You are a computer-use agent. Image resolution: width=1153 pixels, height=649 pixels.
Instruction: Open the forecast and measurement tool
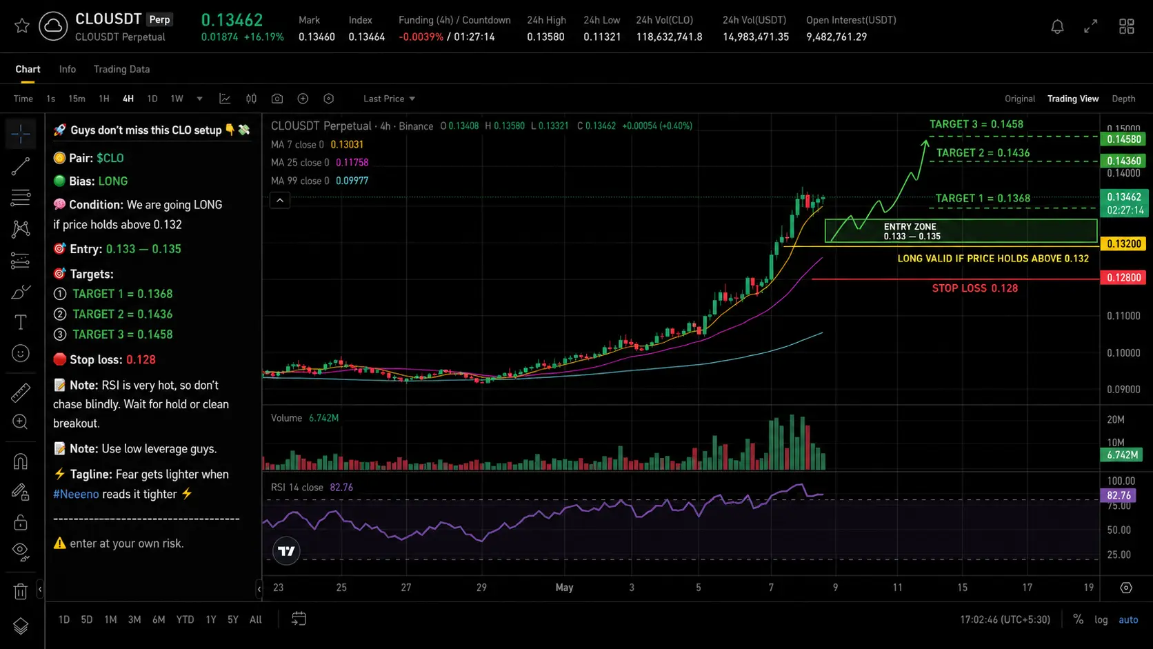21,261
